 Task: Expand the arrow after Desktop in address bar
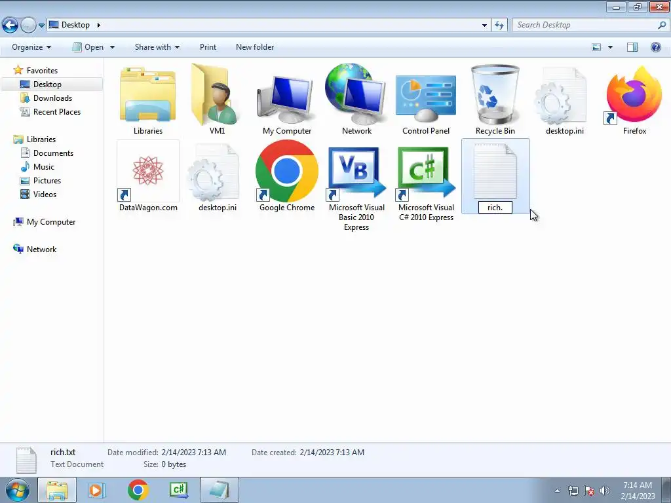[99, 25]
